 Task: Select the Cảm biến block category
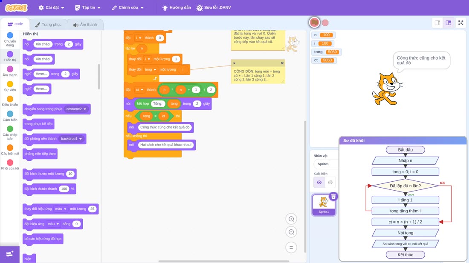pos(10,116)
